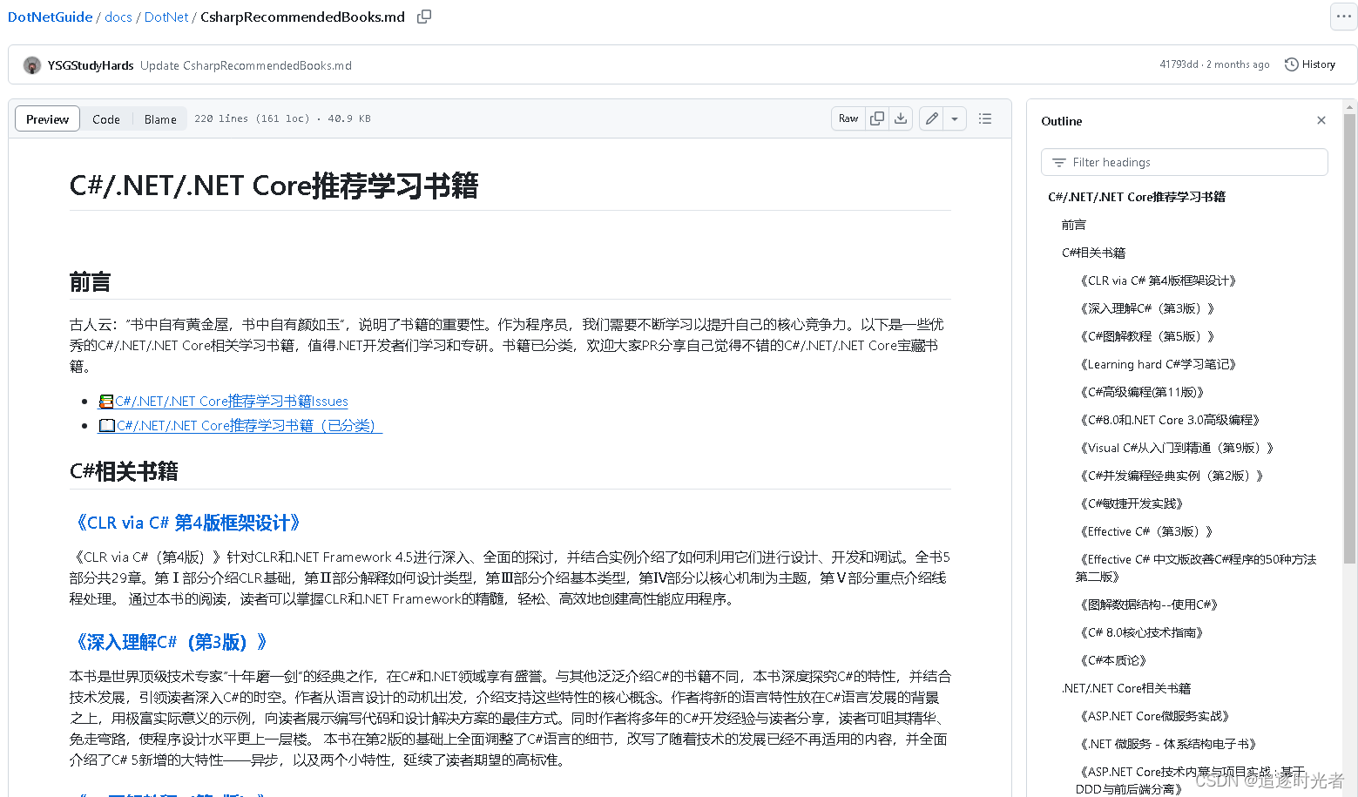Select 《CLR via C# 第4版框架设计》 in Outline
This screenshot has width=1358, height=797.
pos(1159,280)
